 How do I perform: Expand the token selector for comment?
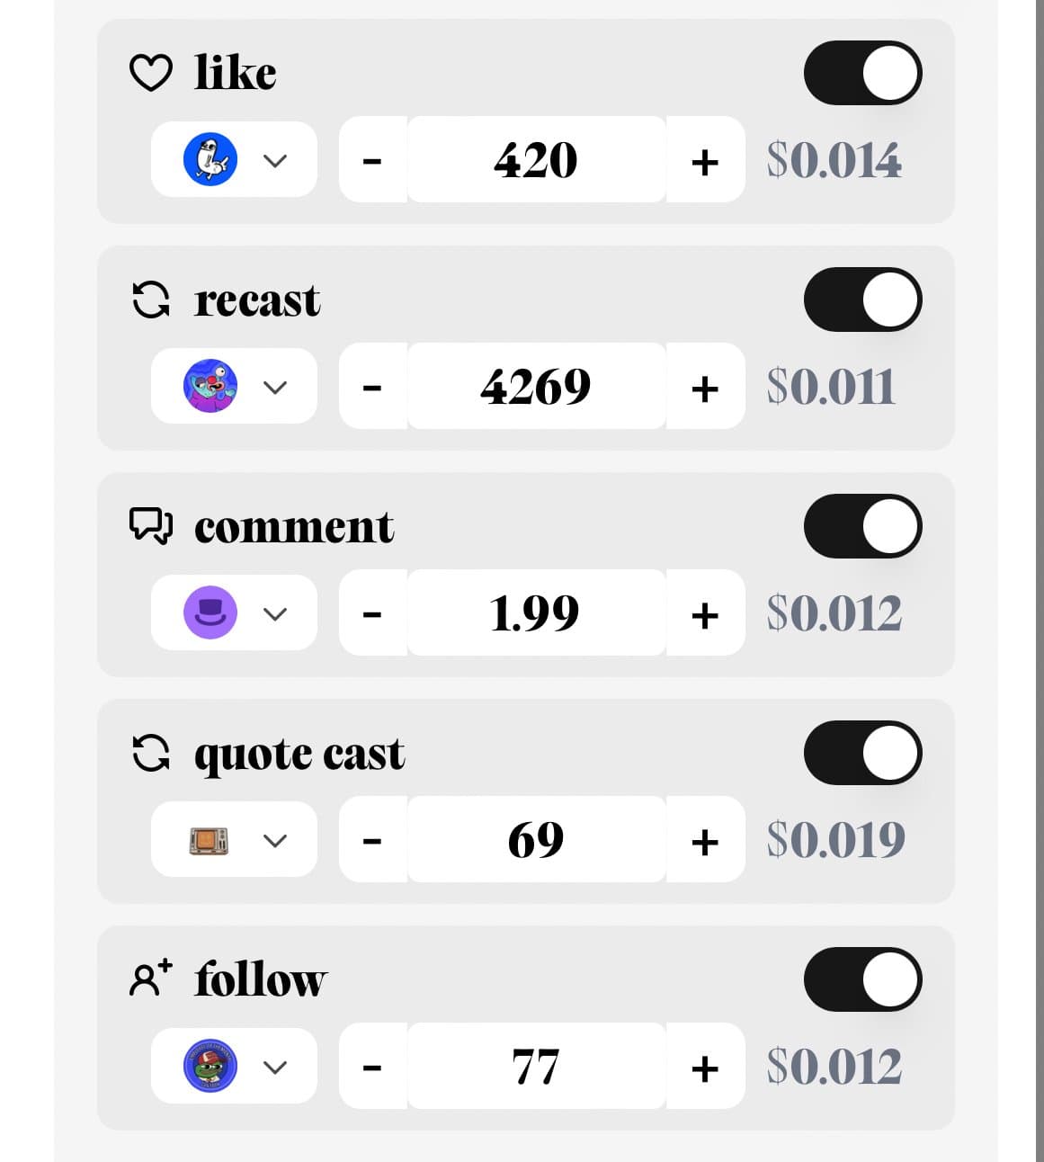[275, 612]
